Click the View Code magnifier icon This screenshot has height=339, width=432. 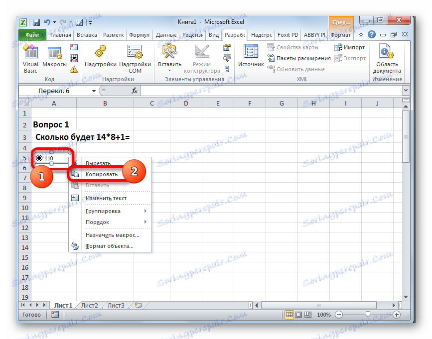pos(227,58)
